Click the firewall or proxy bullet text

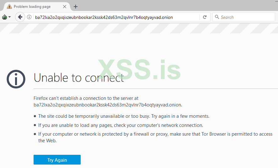coord(155,134)
